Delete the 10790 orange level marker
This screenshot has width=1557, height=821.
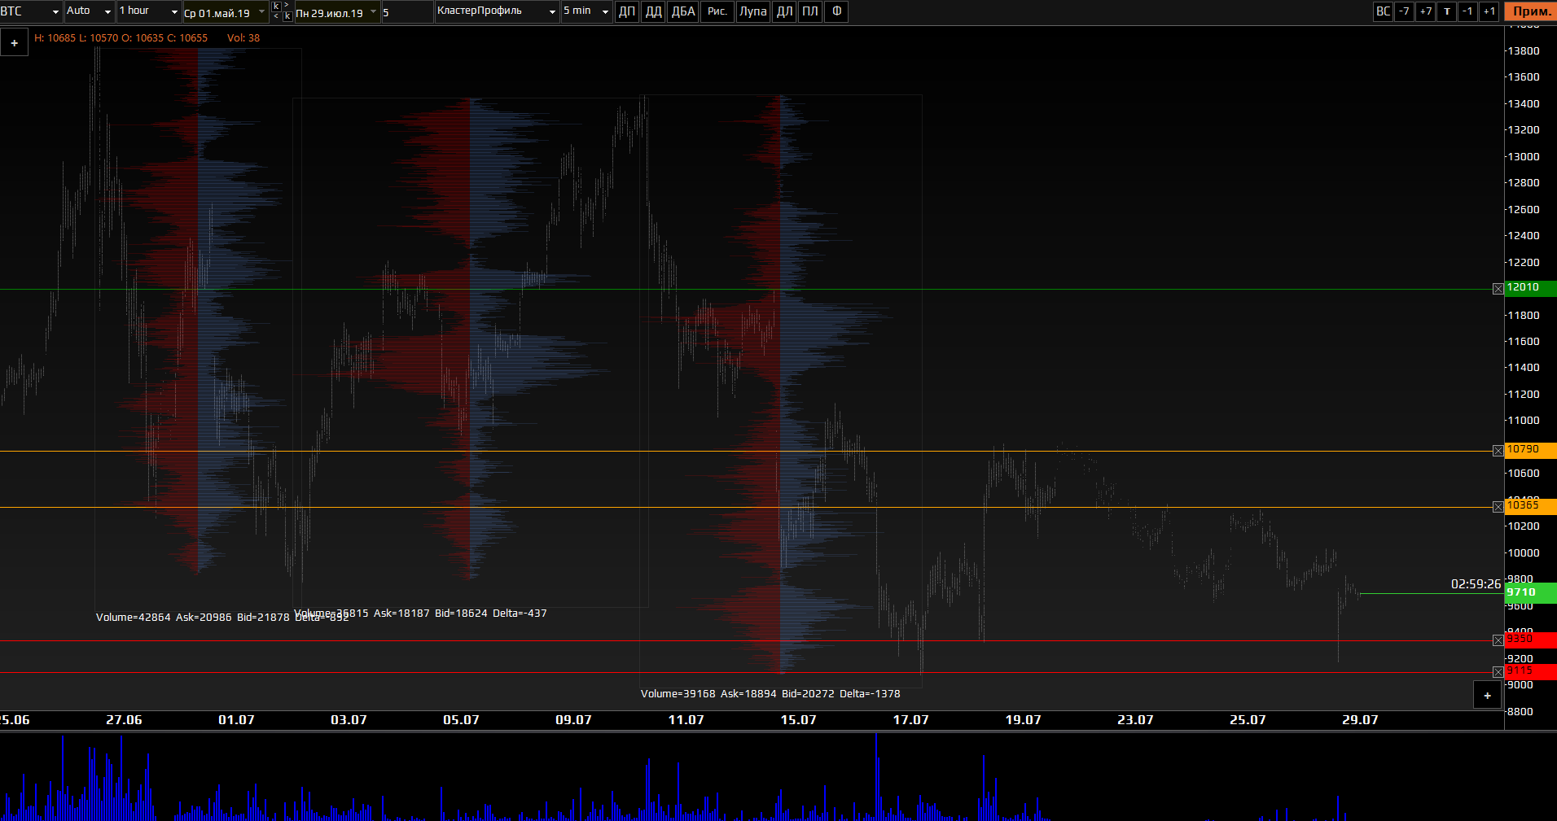click(1498, 451)
